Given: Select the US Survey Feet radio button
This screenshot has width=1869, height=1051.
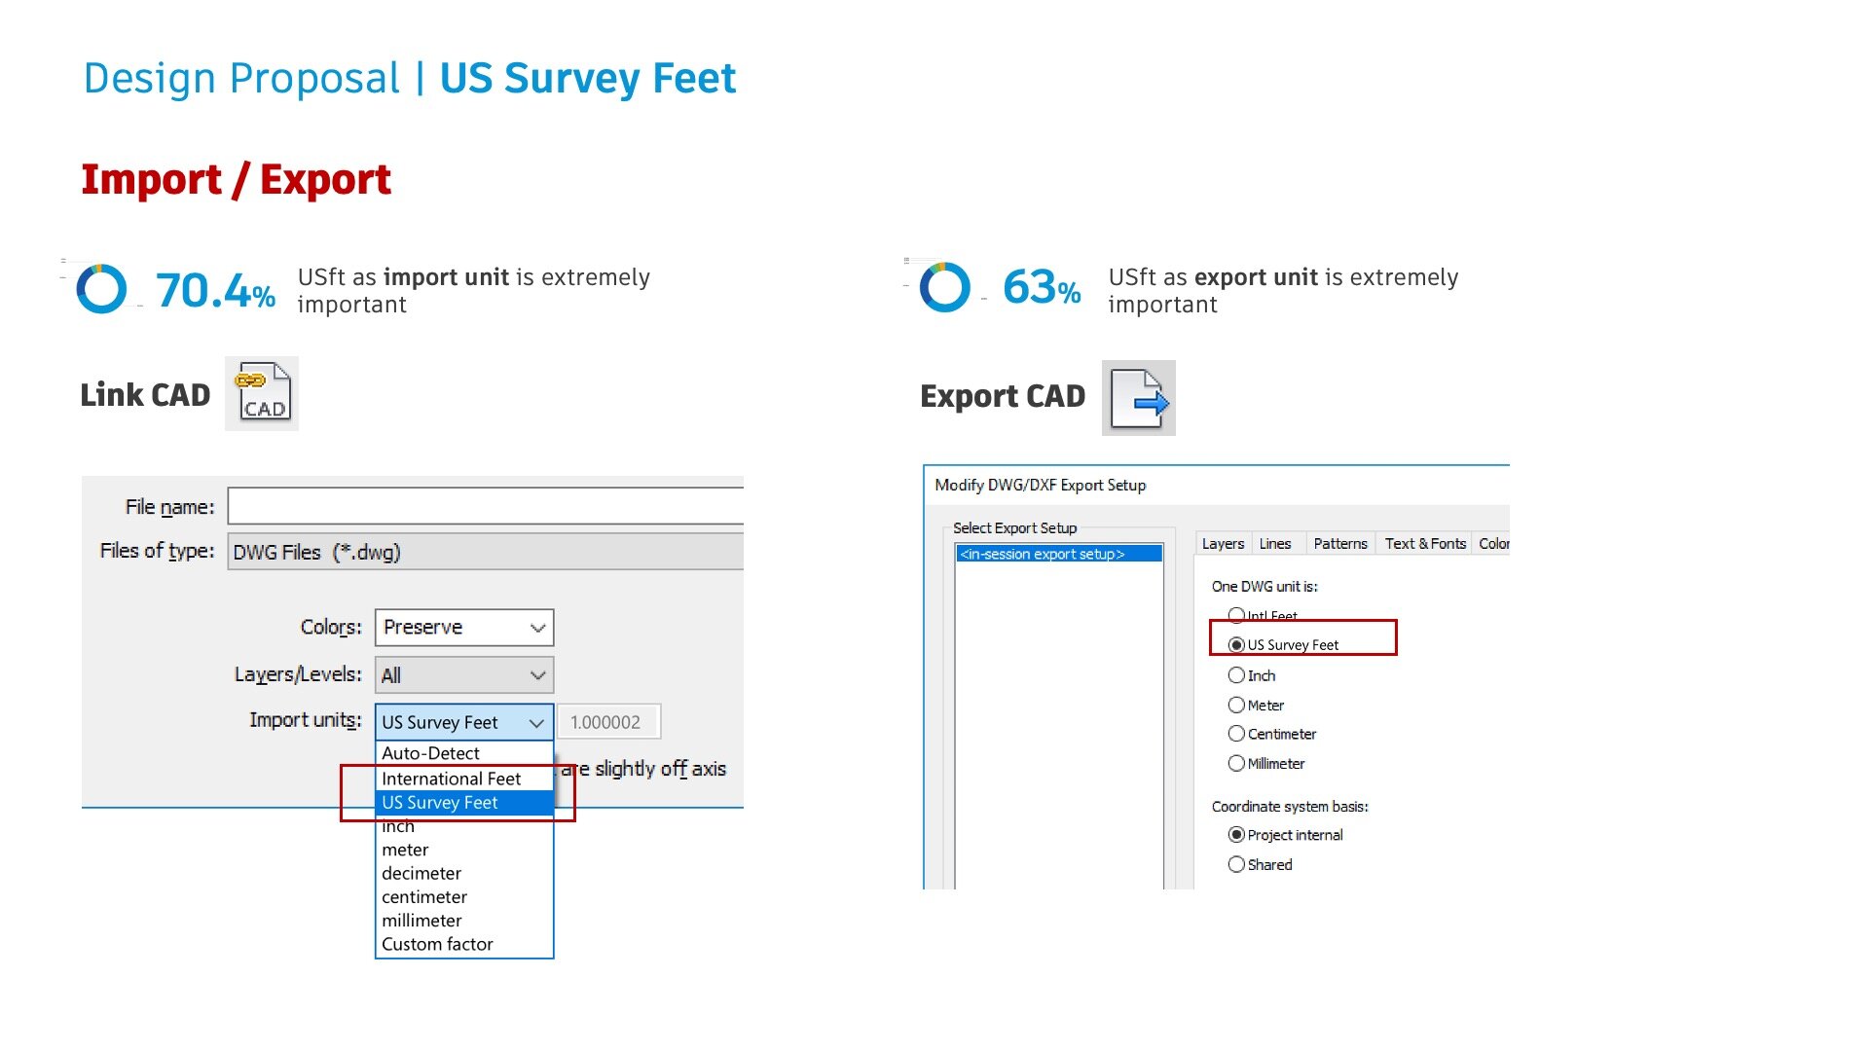Looking at the screenshot, I should point(1237,645).
